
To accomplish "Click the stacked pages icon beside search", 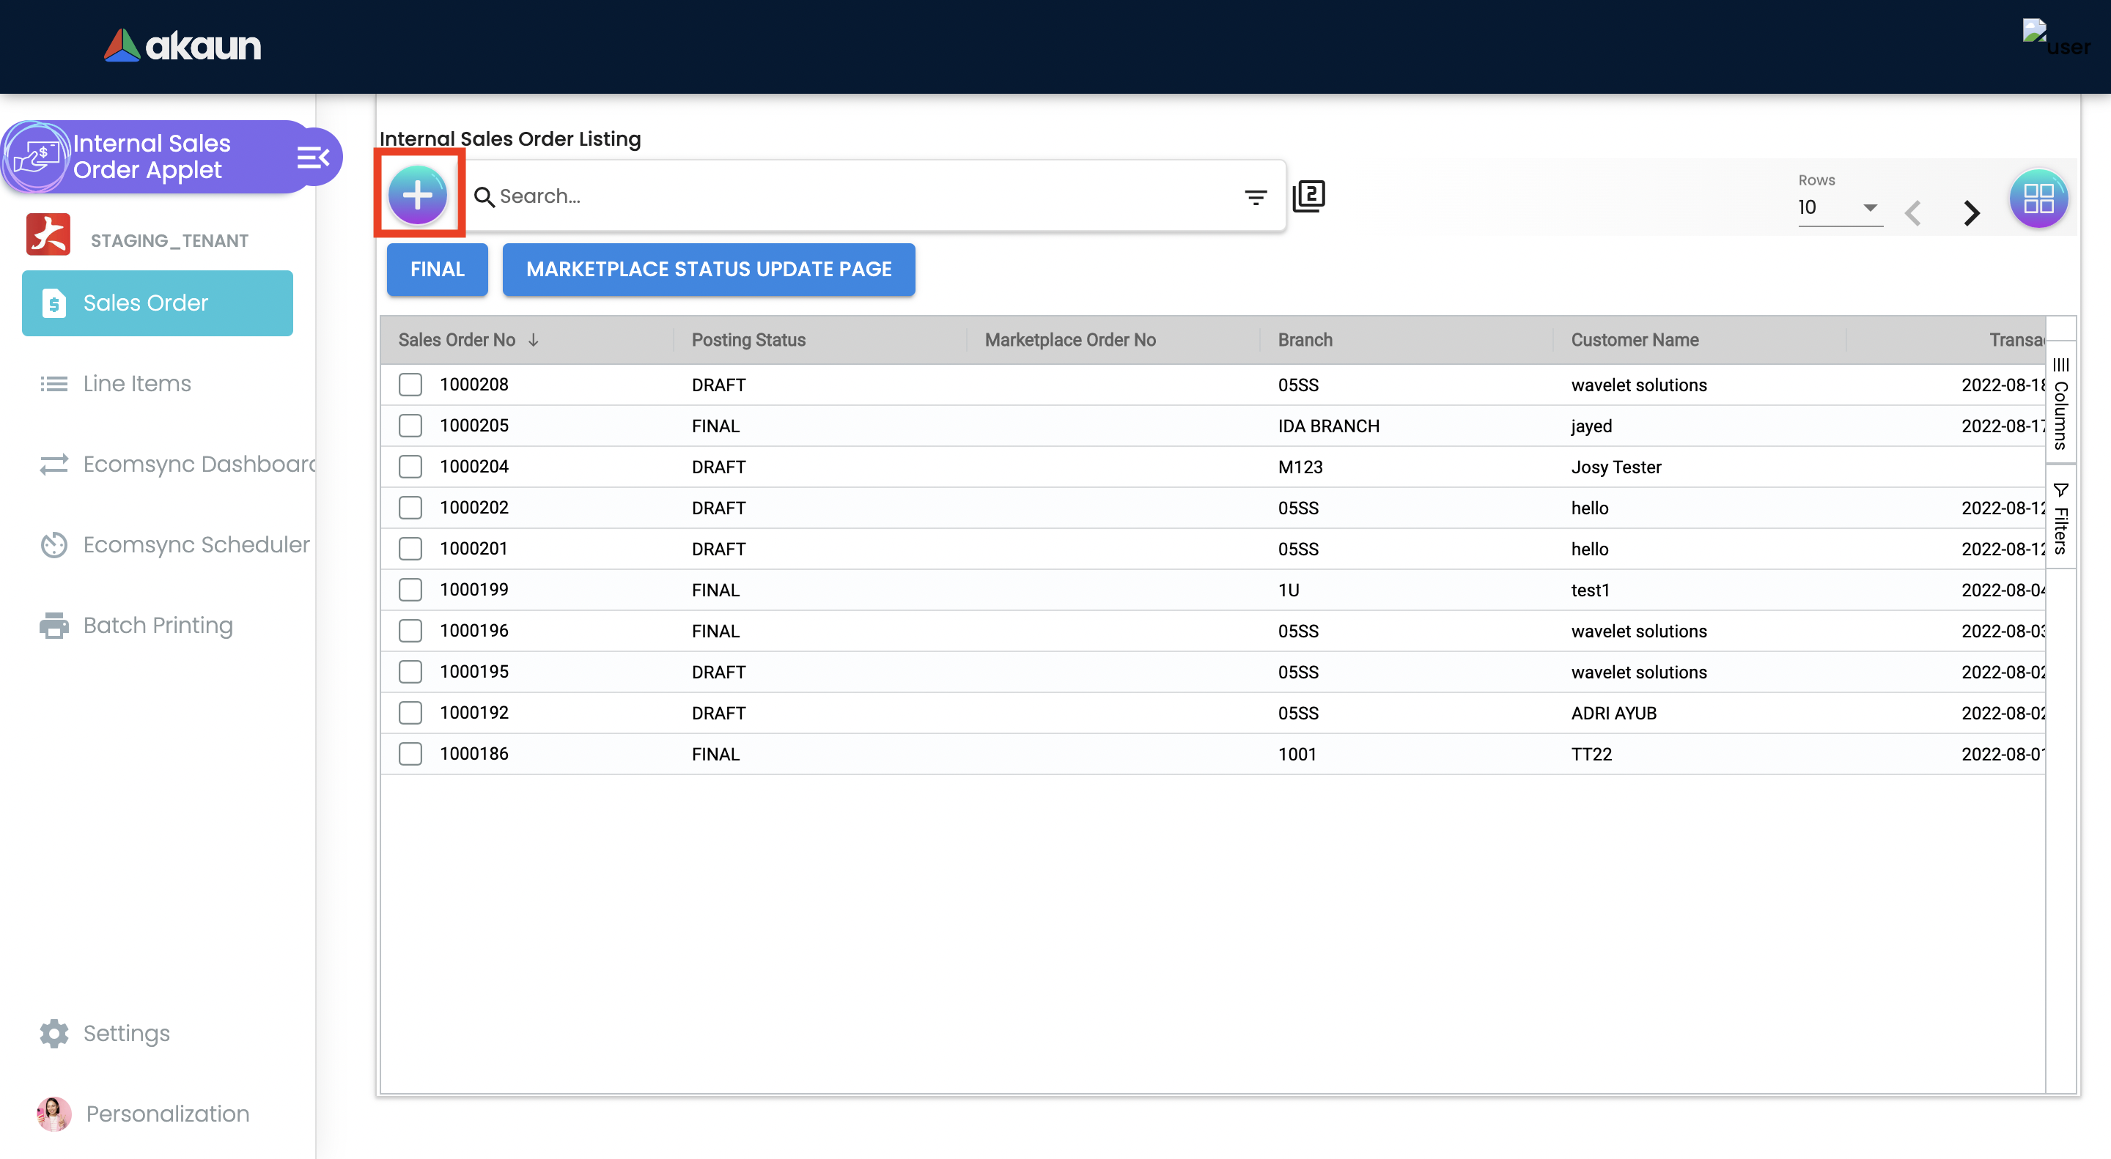I will 1308,196.
